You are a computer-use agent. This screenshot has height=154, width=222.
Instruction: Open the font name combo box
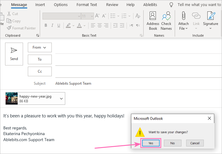[62, 16]
